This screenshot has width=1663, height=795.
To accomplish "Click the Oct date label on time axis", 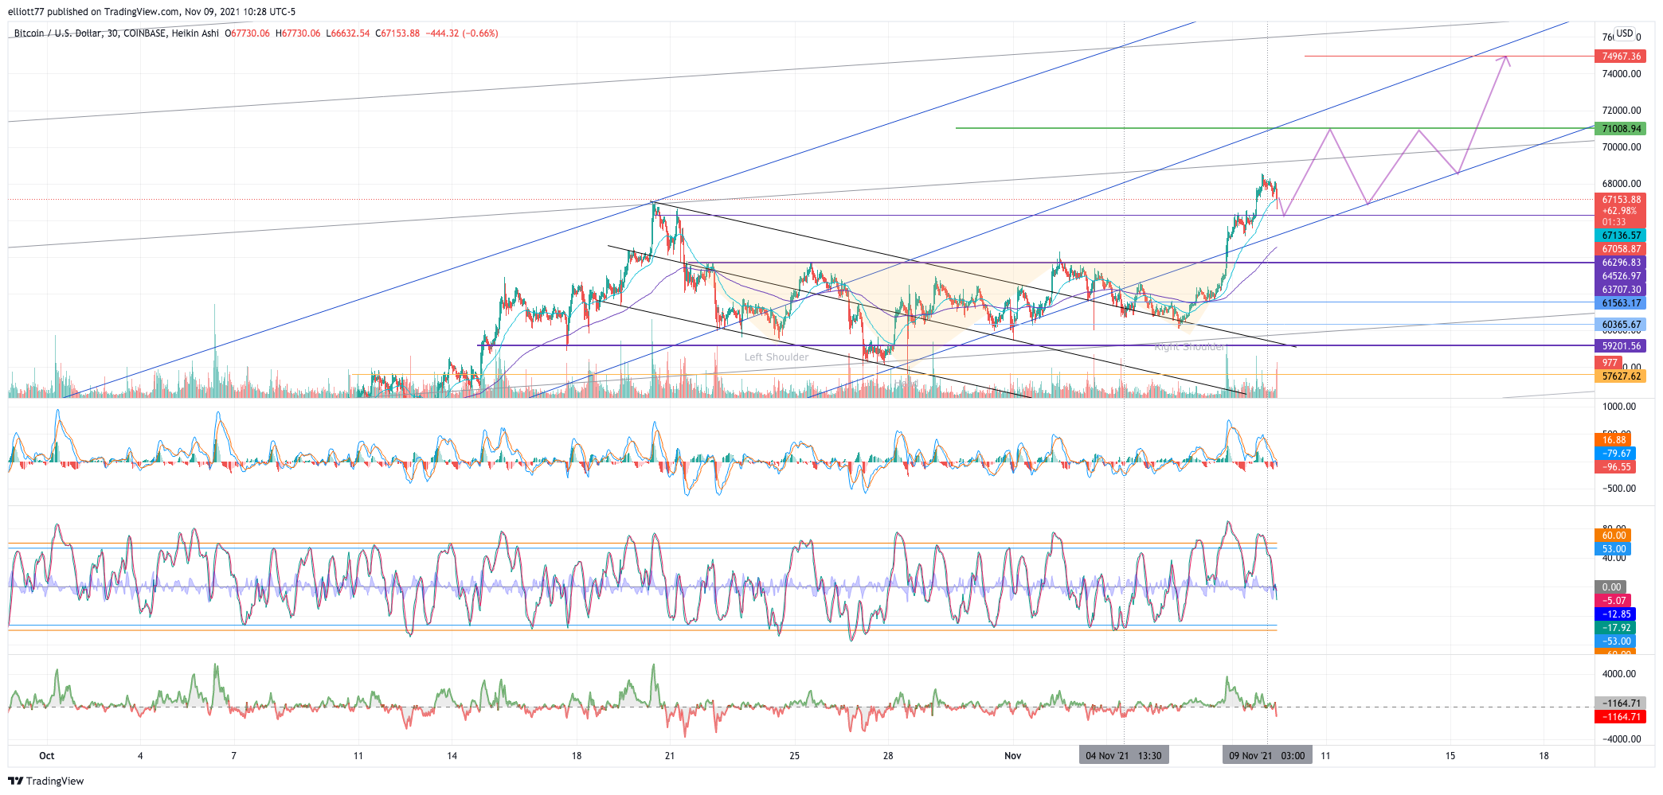I will (47, 756).
